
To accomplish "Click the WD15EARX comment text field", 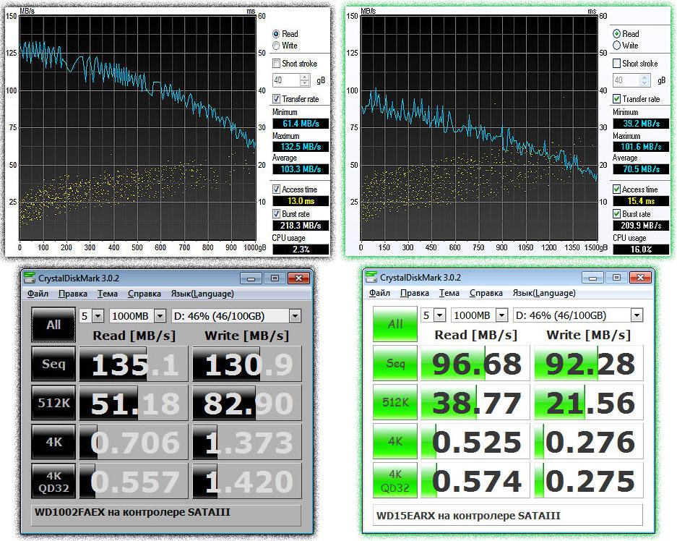I will [x=507, y=516].
